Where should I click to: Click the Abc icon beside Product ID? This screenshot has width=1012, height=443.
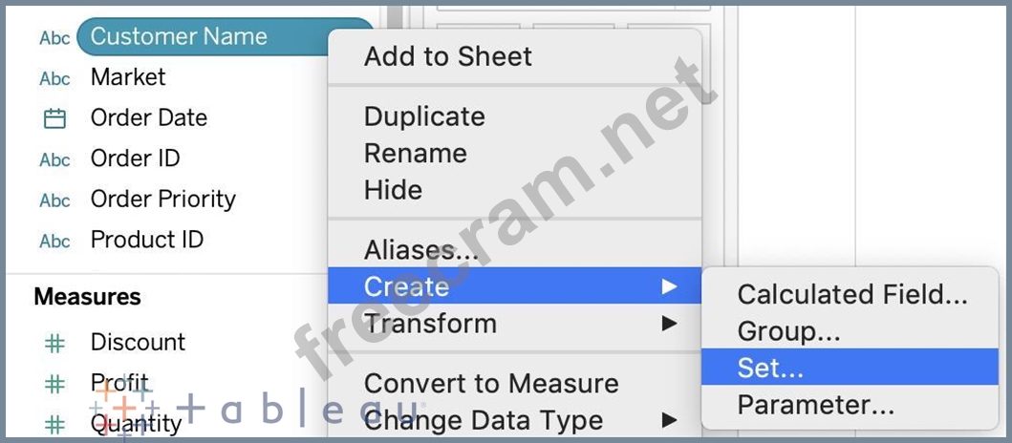click(54, 241)
